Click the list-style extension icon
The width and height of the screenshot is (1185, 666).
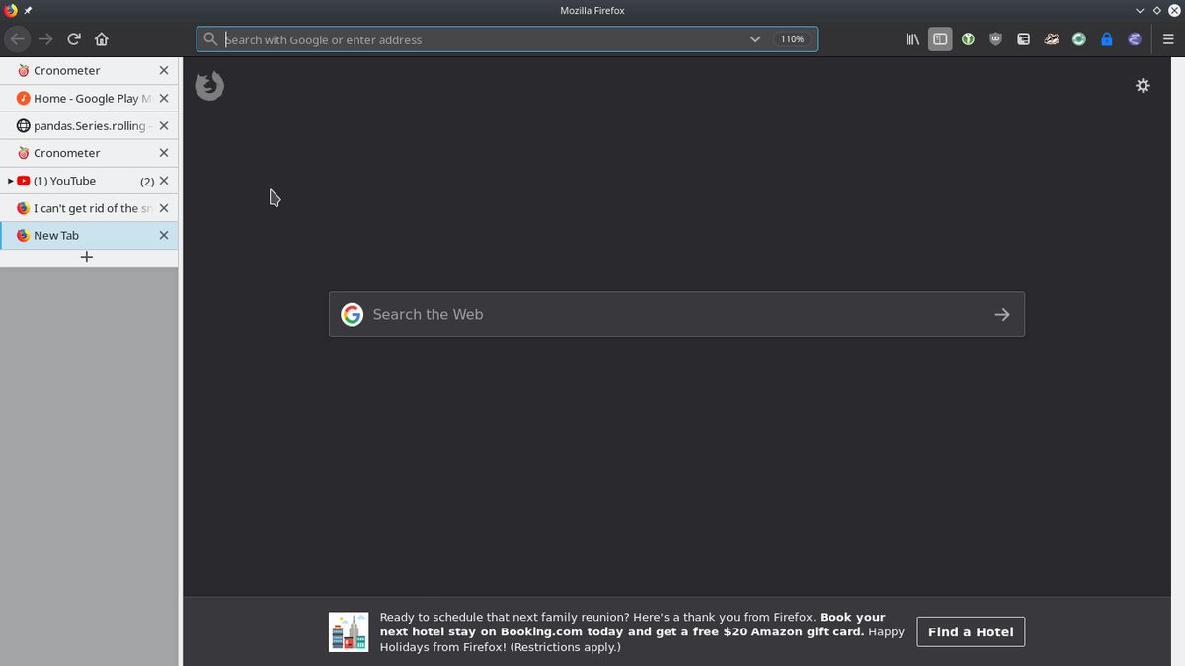1023,39
